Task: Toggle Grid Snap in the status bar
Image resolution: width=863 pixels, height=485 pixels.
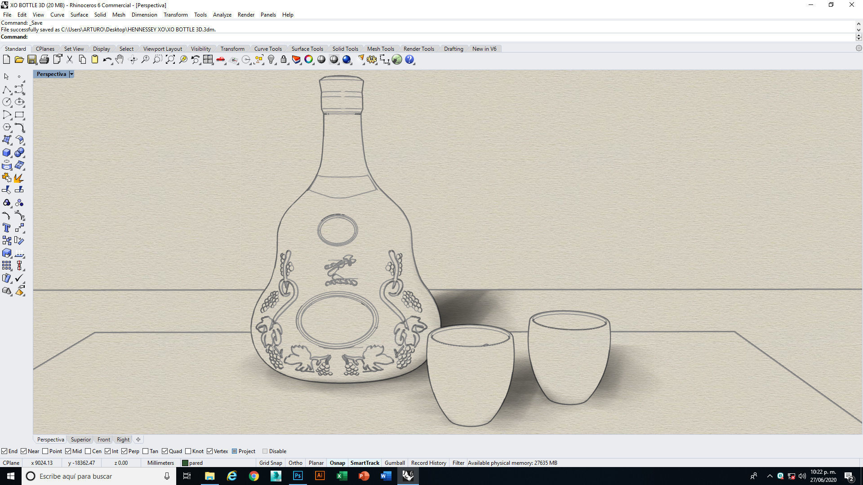Action: point(271,463)
